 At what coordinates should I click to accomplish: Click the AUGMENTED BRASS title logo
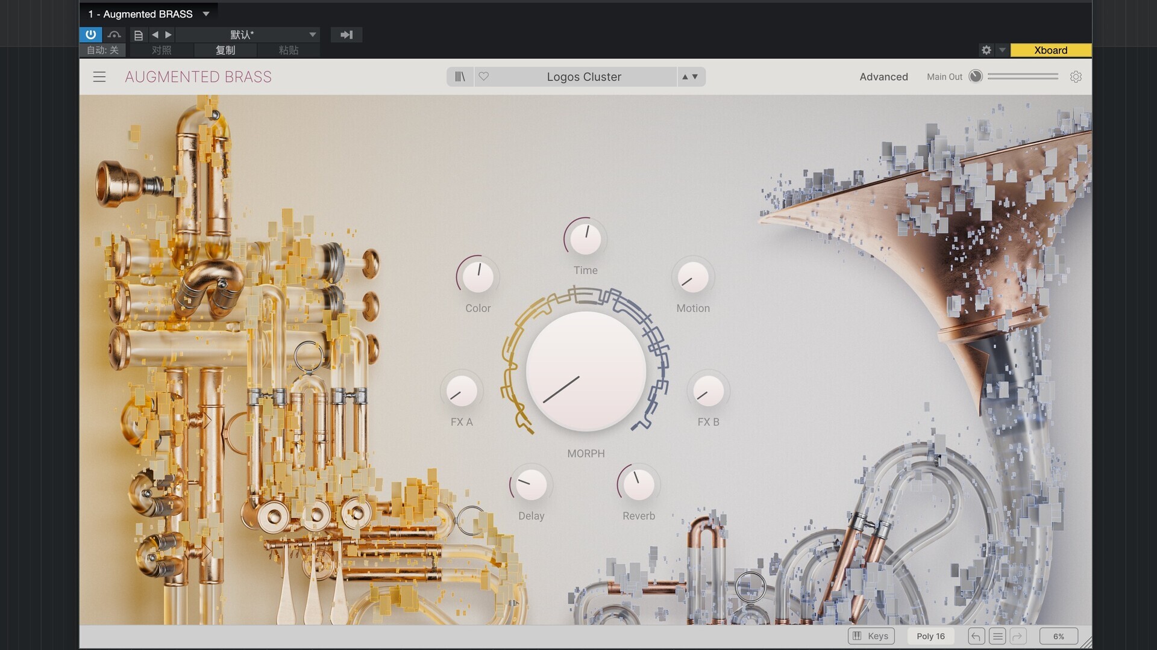tap(198, 77)
